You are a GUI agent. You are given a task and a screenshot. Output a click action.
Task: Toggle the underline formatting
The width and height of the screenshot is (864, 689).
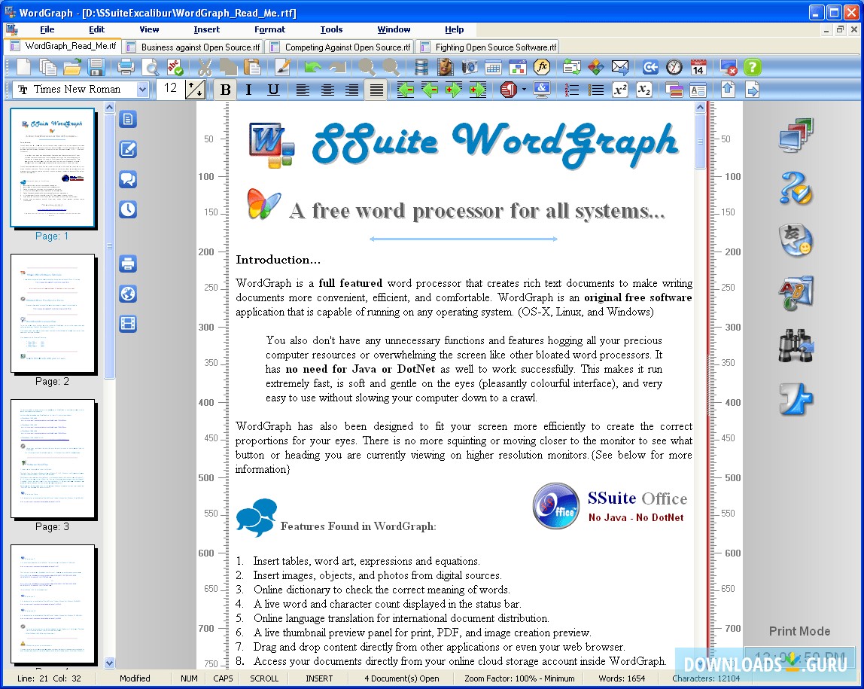coord(273,90)
